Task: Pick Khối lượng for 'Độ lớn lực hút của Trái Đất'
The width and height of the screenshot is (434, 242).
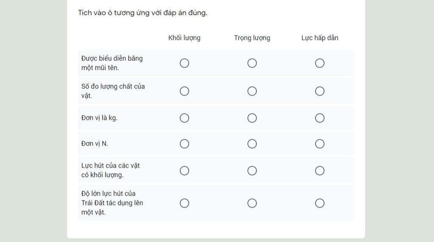Action: point(184,203)
